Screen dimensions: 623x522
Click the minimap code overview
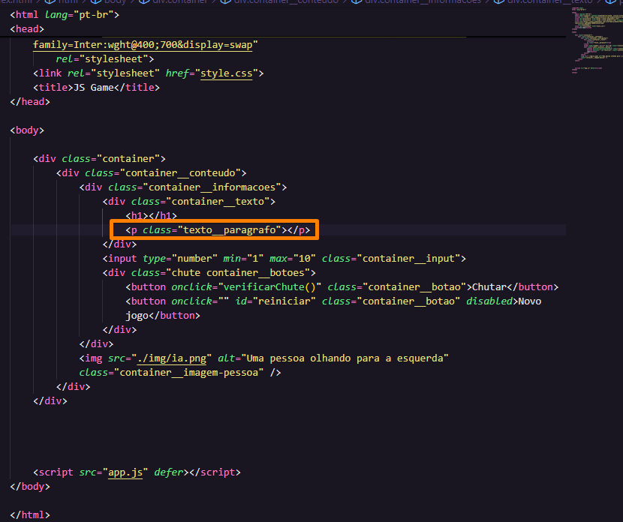point(597,40)
